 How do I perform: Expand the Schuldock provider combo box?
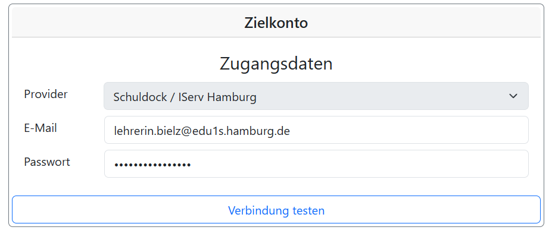click(316, 96)
